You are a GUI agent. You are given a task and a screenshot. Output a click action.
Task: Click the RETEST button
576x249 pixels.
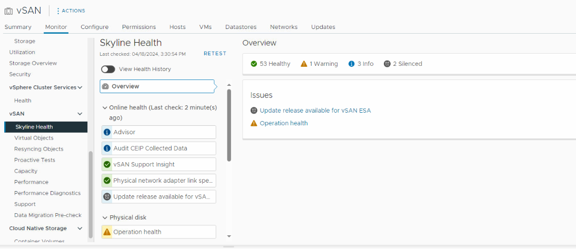pyautogui.click(x=215, y=54)
